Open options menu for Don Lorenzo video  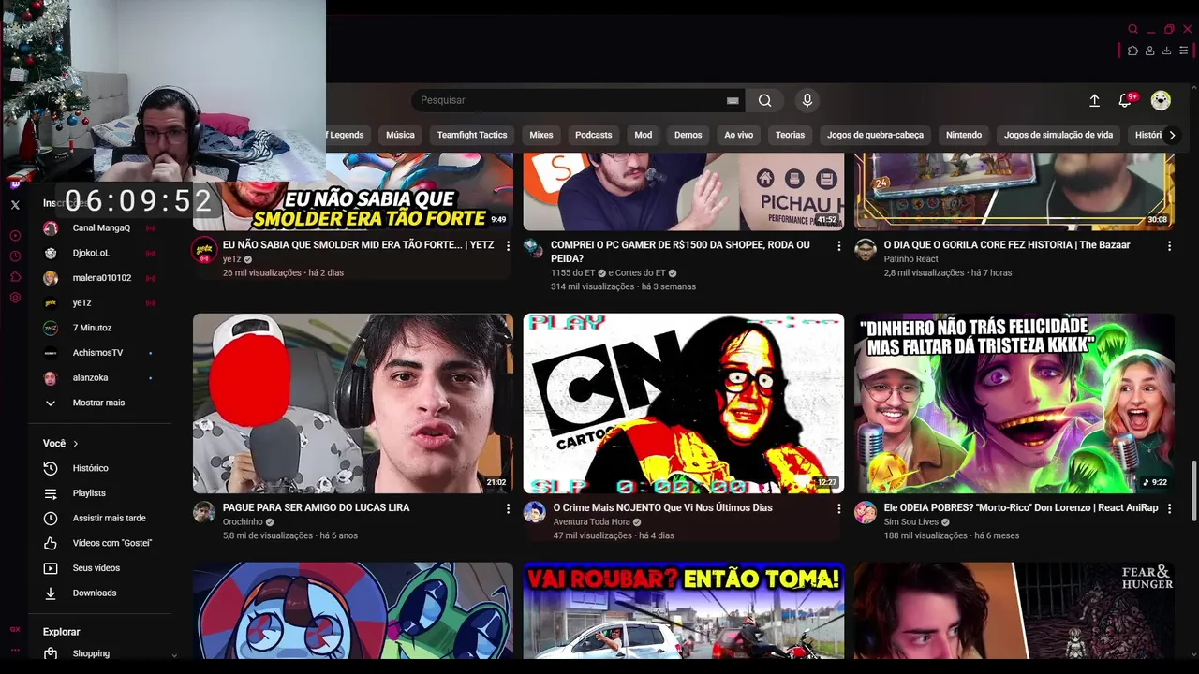coord(1169,508)
